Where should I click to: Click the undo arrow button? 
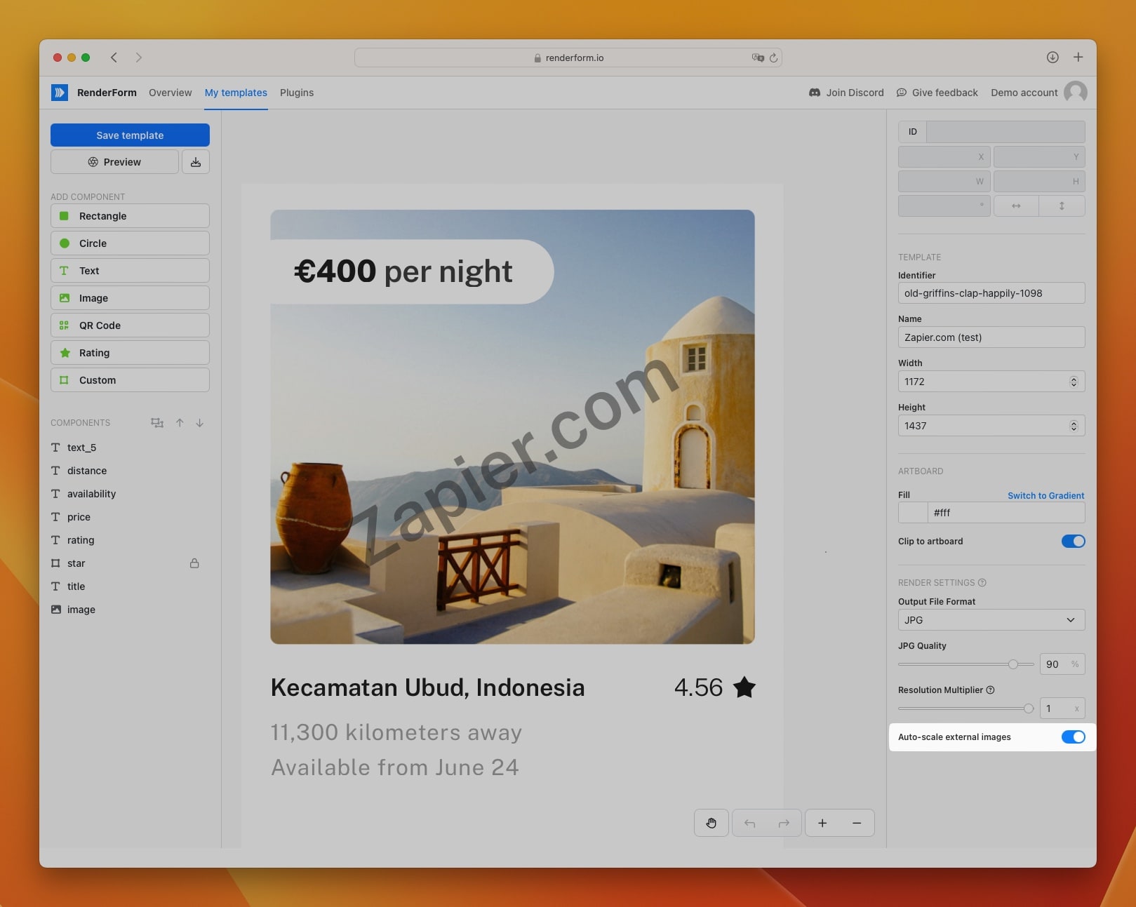coord(749,823)
